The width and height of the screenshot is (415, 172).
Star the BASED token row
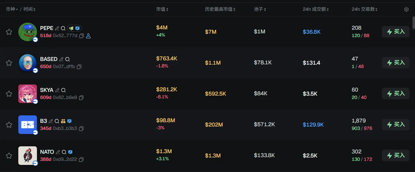[9, 63]
